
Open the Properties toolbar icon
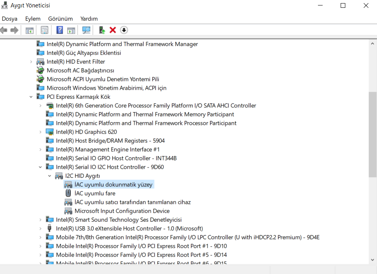(x=45, y=30)
